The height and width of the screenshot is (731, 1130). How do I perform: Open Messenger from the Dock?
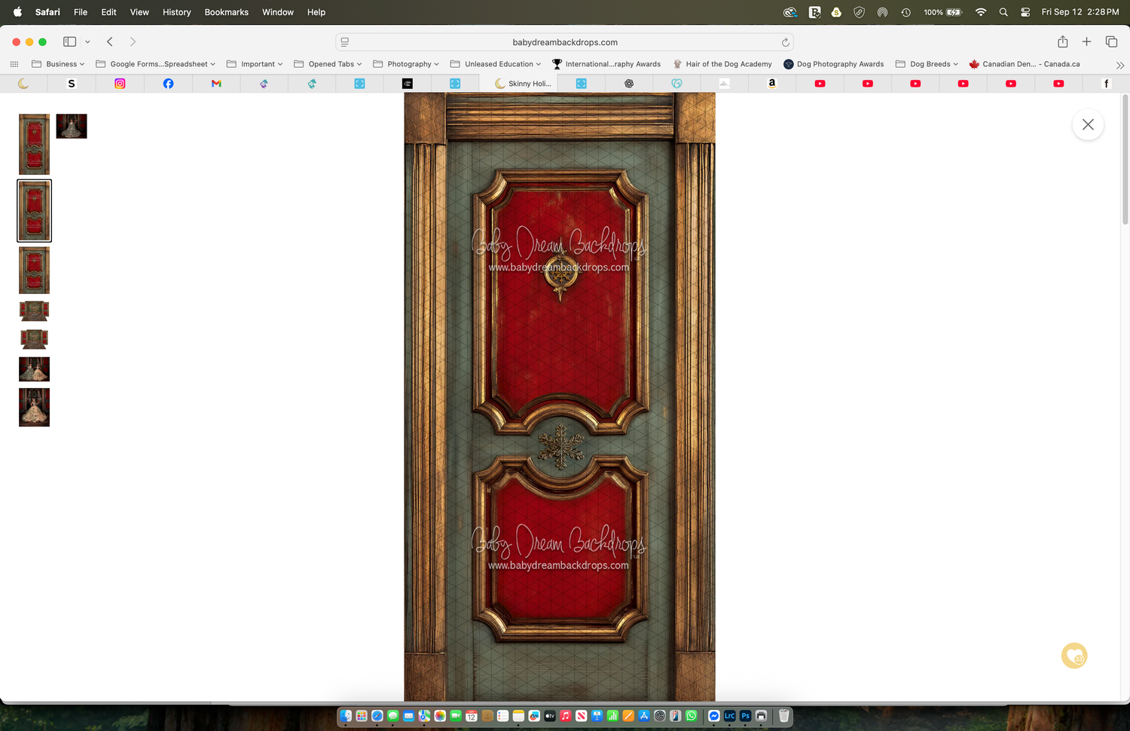point(713,716)
